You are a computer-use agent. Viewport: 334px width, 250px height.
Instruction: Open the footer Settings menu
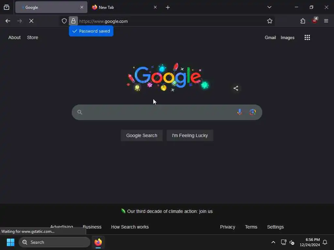click(x=275, y=227)
